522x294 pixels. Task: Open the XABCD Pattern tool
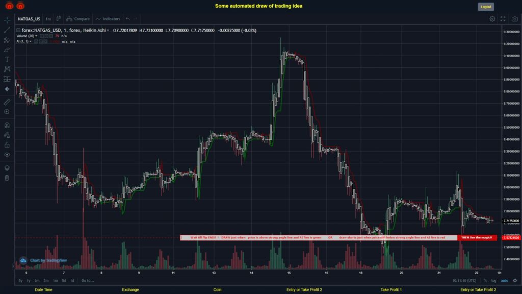(7, 69)
